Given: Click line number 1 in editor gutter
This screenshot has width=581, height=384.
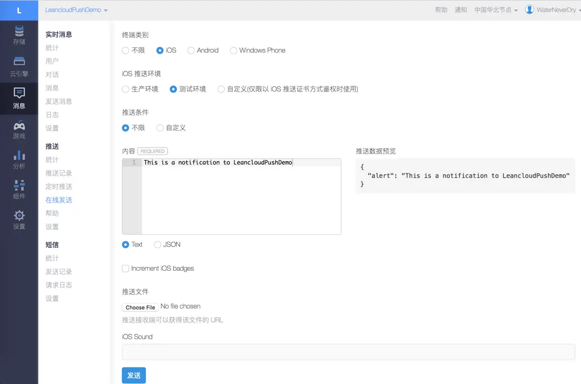Looking at the screenshot, I should tap(134, 162).
